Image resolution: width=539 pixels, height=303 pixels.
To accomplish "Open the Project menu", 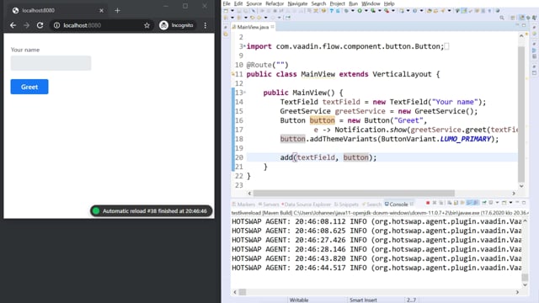I will [x=337, y=3].
